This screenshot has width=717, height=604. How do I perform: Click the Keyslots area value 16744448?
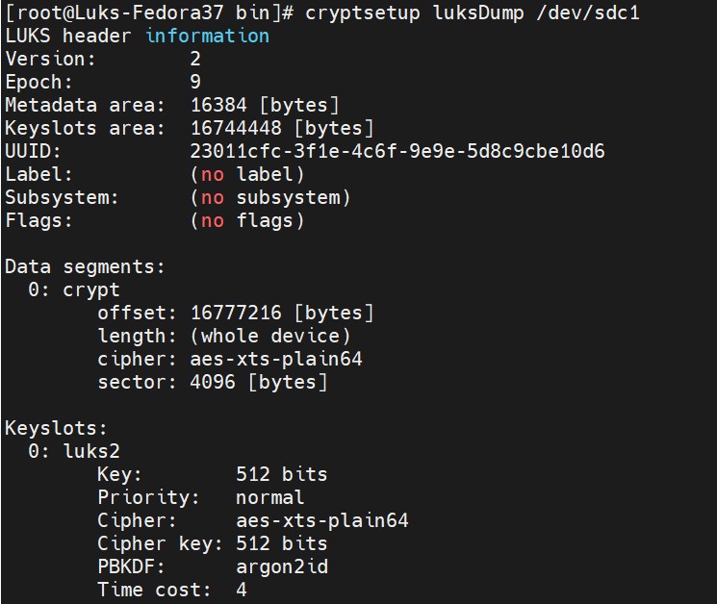coord(236,128)
